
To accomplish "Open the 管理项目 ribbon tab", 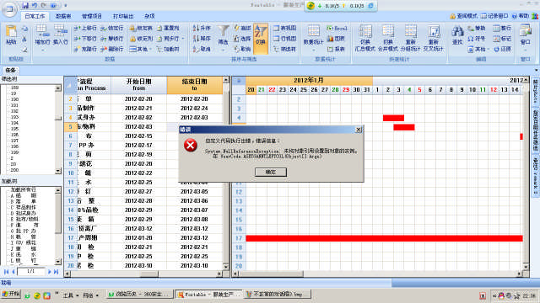I will coord(92,16).
